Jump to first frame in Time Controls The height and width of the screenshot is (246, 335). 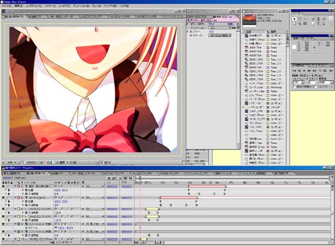click(294, 71)
